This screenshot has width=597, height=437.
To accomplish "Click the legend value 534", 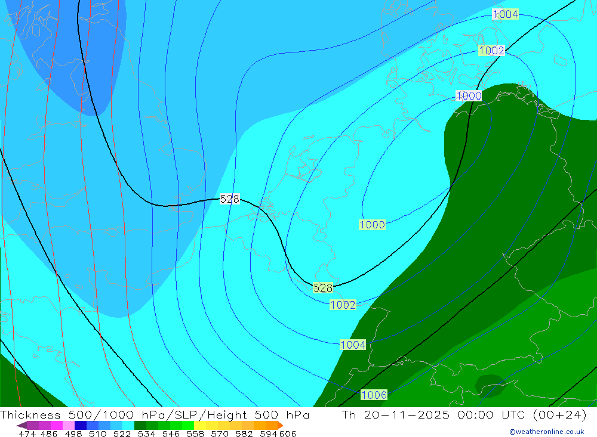I will (146, 433).
